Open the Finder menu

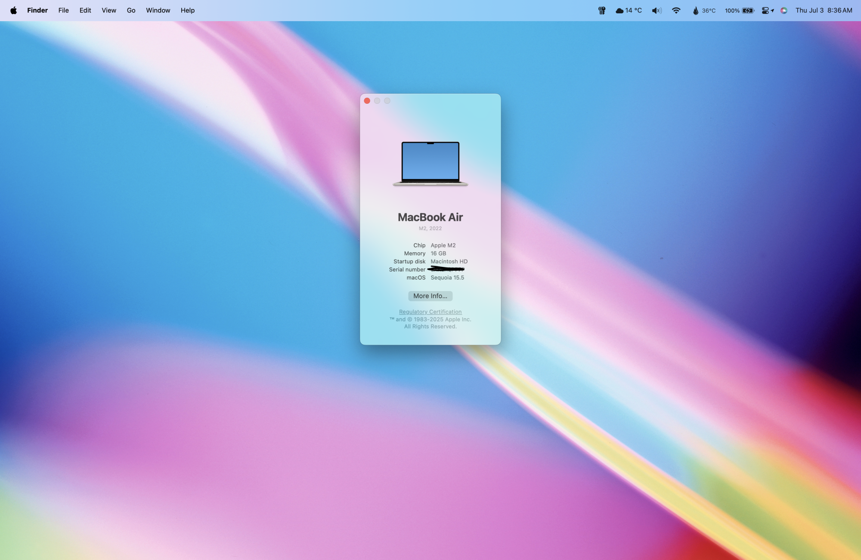point(37,10)
